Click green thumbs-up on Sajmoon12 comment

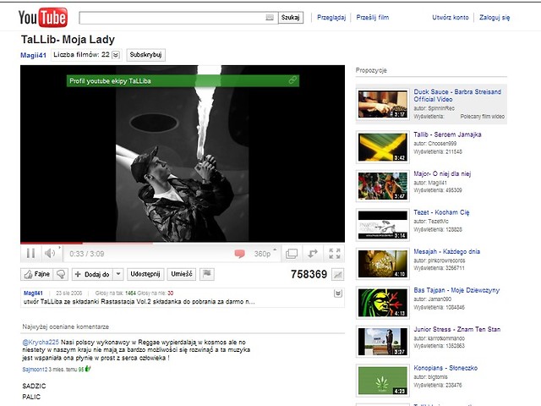(88, 369)
